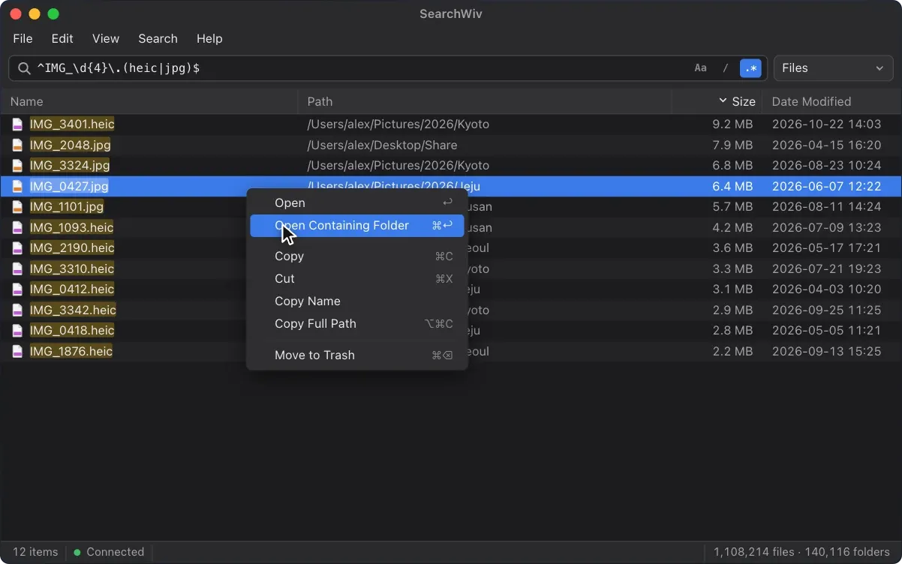Viewport: 902px width, 564px height.
Task: Select the file name IMG_3324.jpg
Action: (70, 166)
